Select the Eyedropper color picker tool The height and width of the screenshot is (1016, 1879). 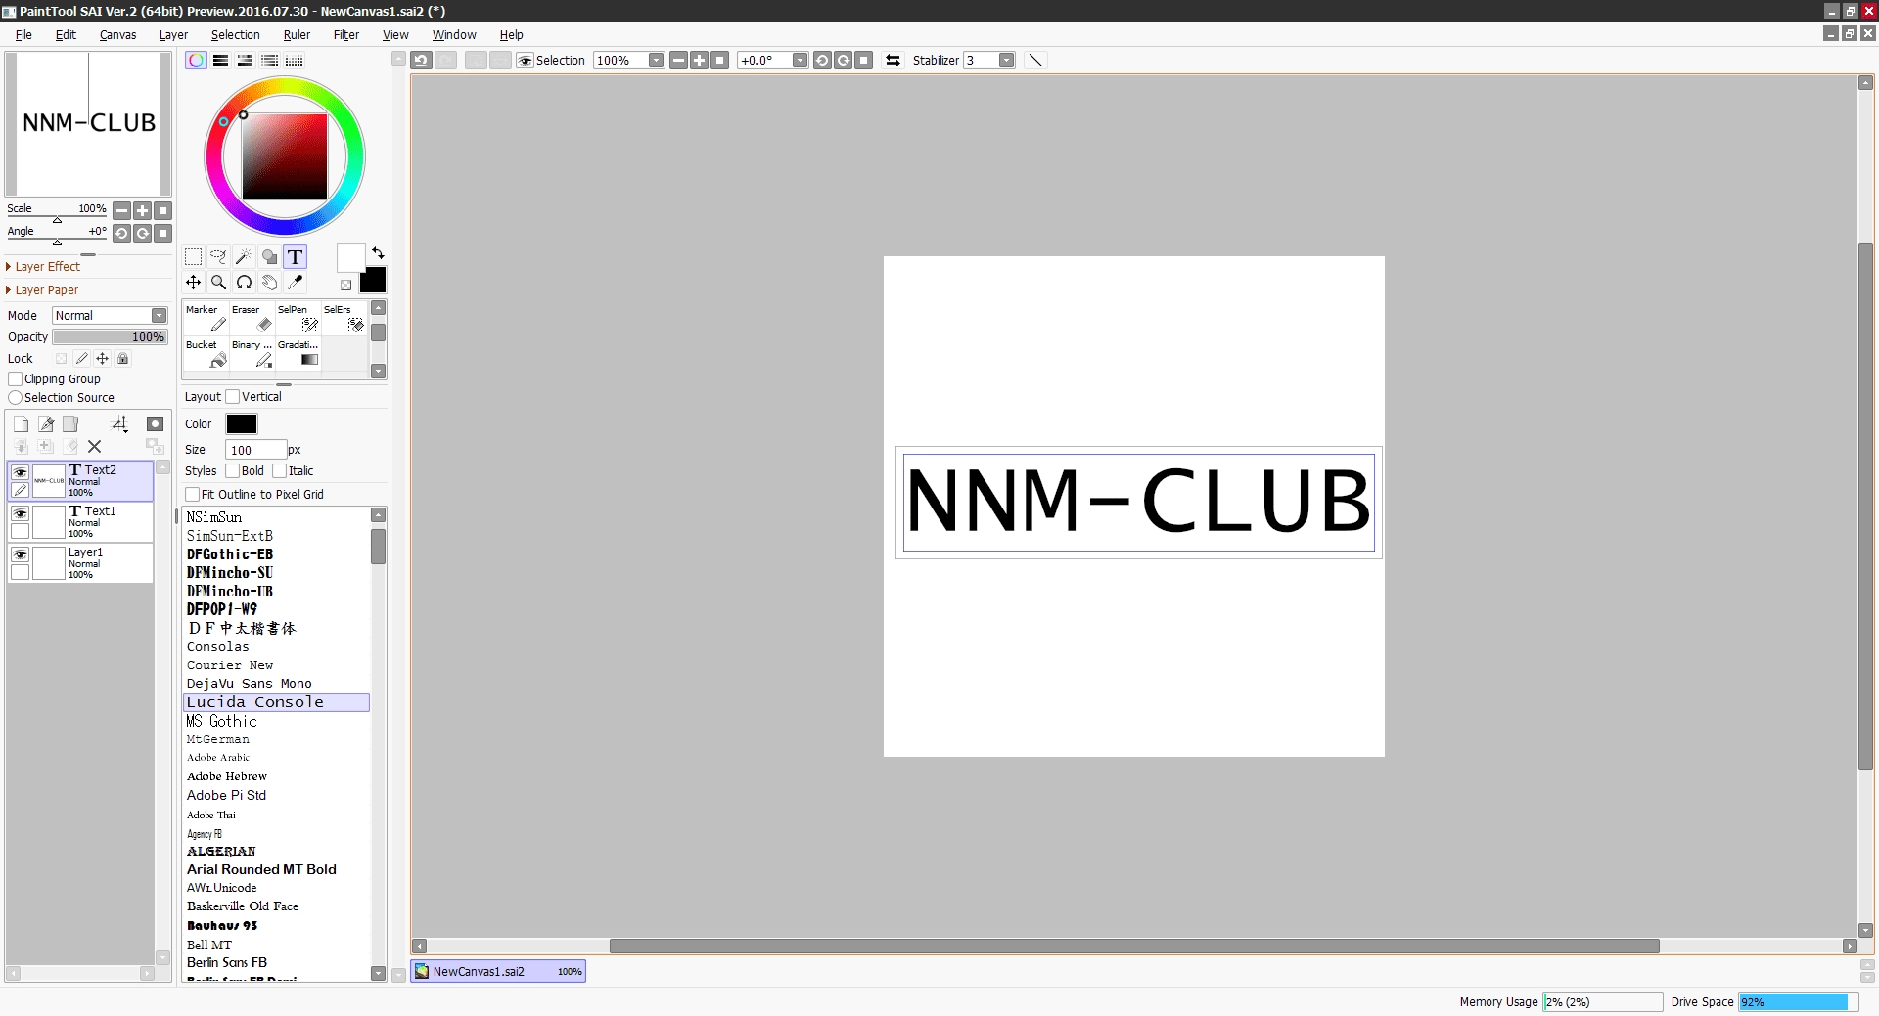click(296, 283)
